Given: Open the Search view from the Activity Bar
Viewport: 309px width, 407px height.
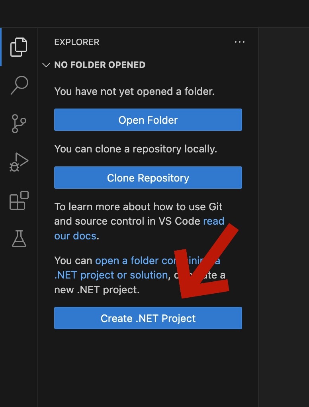Looking at the screenshot, I should [19, 85].
